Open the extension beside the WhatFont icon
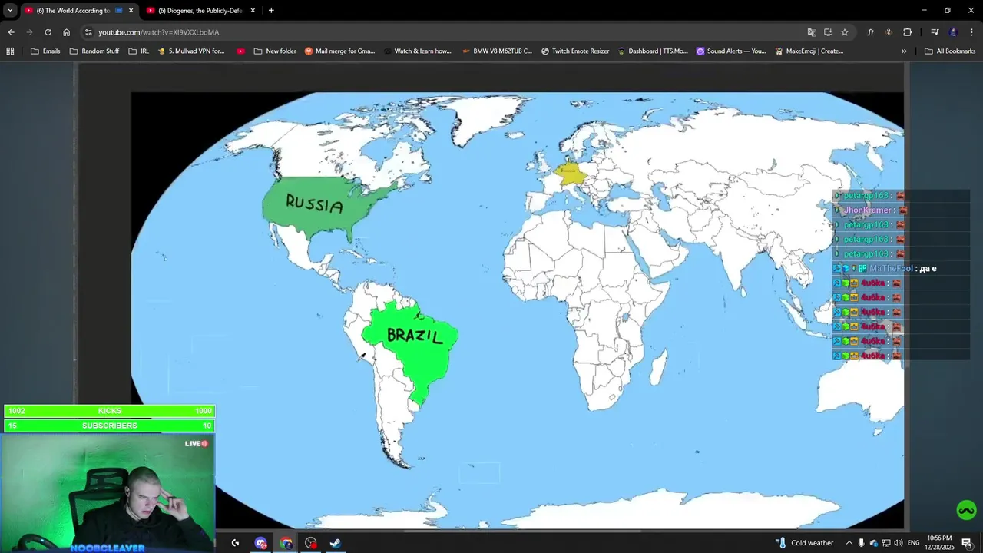The width and height of the screenshot is (983, 553). [x=889, y=32]
